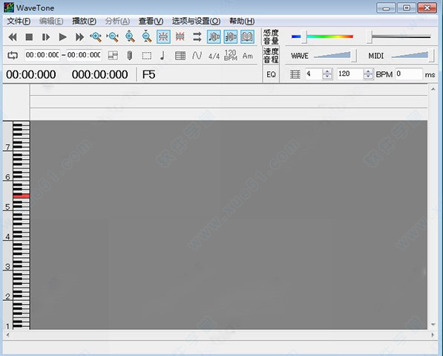
Task: Click the red highlighted F5 piano key
Action: tap(22, 196)
